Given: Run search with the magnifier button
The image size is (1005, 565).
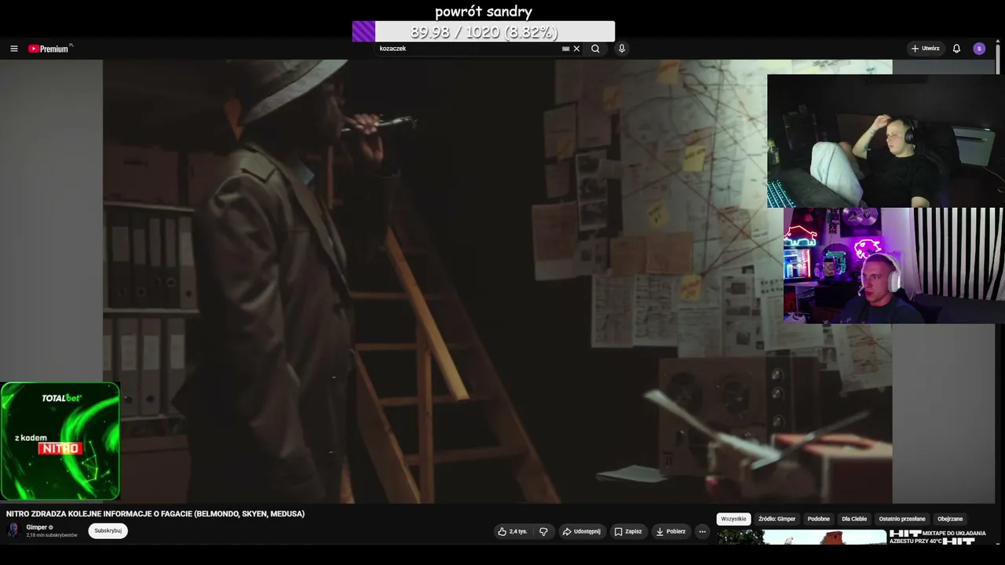Looking at the screenshot, I should coord(595,49).
